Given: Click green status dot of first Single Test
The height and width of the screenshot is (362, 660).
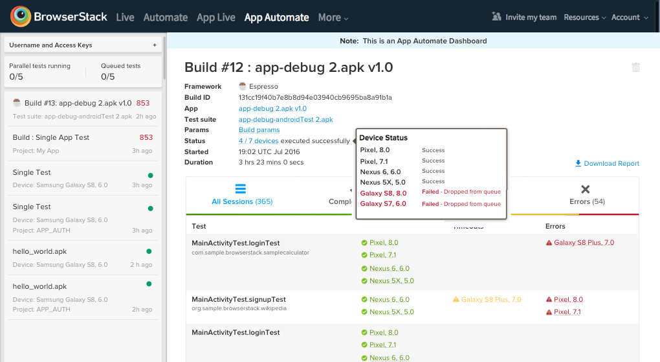Looking at the screenshot, I should tap(150, 175).
